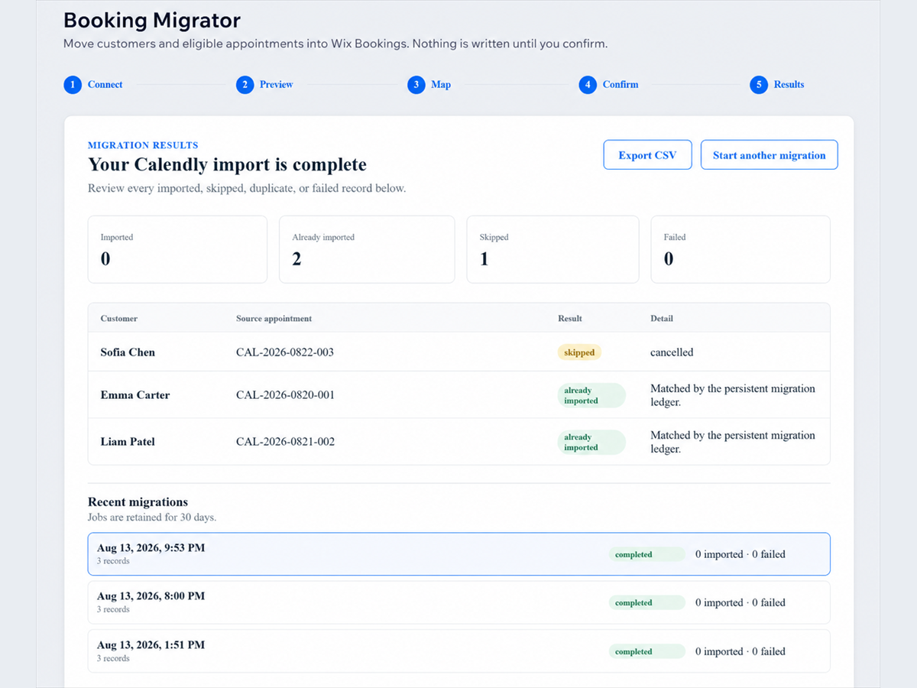Viewport: 917px width, 688px height.
Task: Select the Skipped summary card
Action: pos(552,249)
